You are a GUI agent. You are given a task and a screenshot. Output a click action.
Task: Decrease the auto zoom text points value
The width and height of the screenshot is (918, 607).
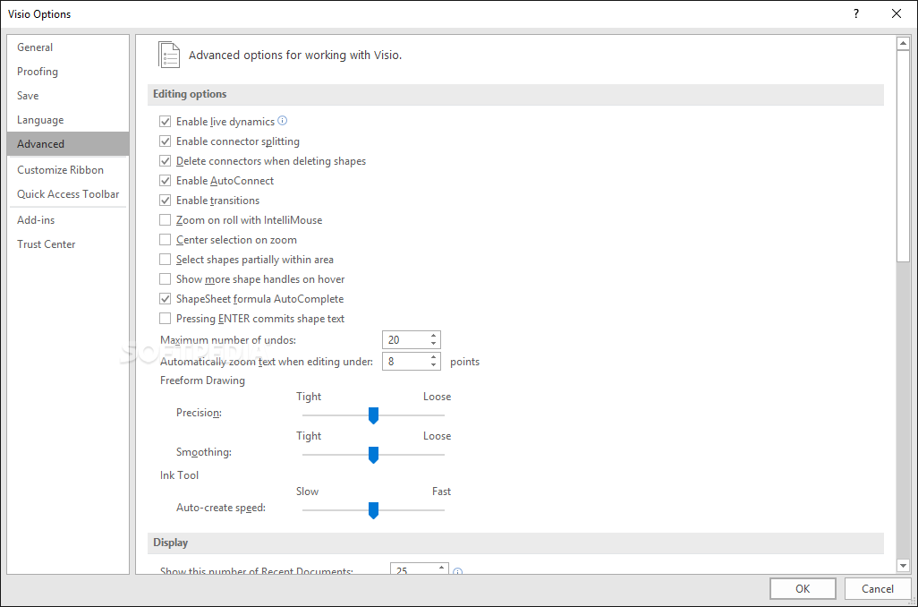pos(433,365)
